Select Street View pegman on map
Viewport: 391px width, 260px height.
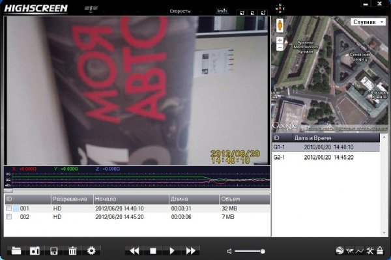(280, 25)
